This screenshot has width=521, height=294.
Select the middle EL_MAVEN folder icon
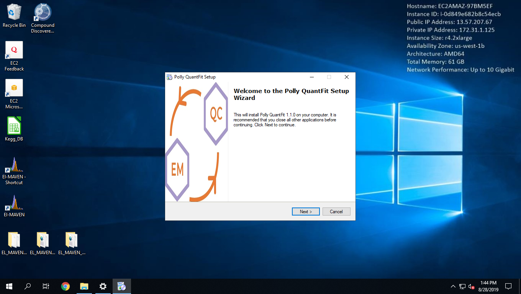tap(43, 243)
